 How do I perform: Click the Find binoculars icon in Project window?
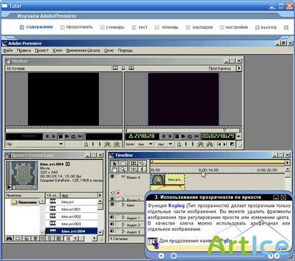(x=9, y=238)
